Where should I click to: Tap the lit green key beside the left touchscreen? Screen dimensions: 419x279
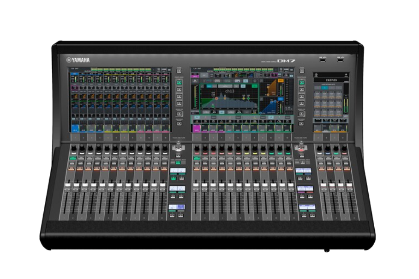click(180, 82)
